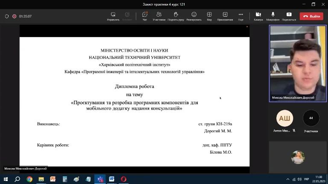Open the Take control (Управлять) option
Screen dimensions: 328x184
pos(113,16)
